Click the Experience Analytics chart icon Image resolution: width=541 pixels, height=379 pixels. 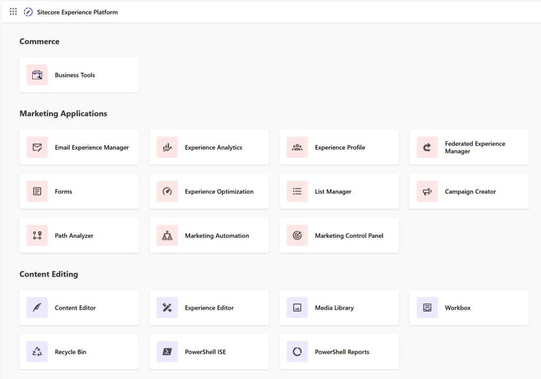pyautogui.click(x=167, y=148)
